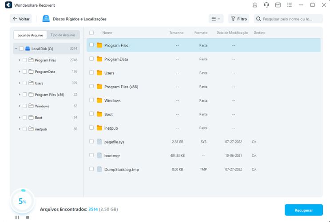Check the Windows checkbox in the tree
This screenshot has width=333, height=222.
point(24,106)
